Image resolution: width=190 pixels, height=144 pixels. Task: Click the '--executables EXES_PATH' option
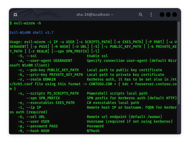(46, 103)
